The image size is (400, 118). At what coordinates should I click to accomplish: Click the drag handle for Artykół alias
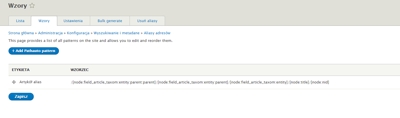tap(13, 82)
